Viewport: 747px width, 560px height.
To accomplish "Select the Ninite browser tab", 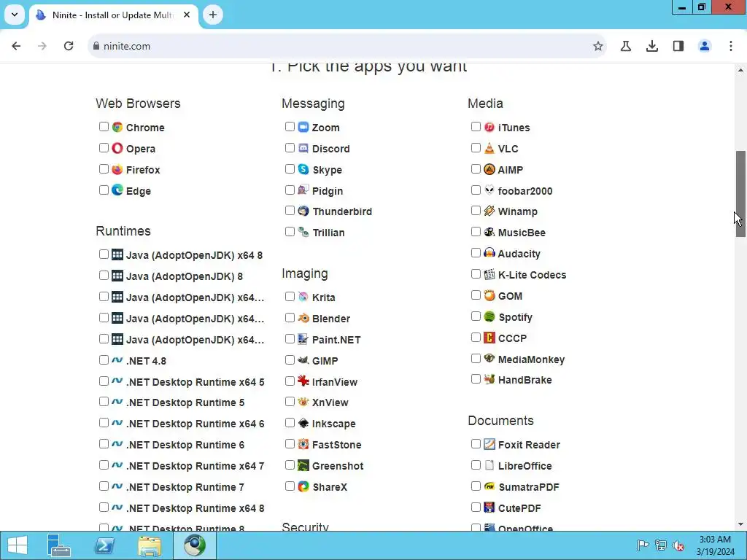I will (x=113, y=15).
